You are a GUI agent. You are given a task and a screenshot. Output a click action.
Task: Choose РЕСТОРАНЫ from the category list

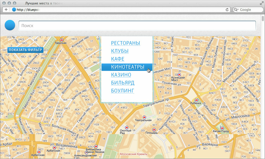[125, 43]
